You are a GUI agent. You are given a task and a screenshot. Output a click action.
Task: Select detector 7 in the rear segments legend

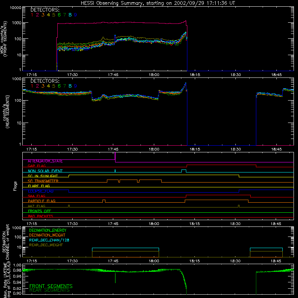tap(64, 86)
